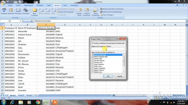Open Internet Explorer from the taskbar
The image size is (188, 105).
click(12, 102)
